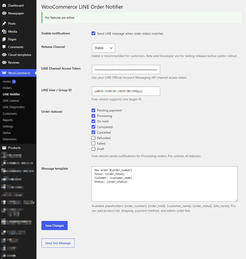Uncheck the Pending payment status
Viewport: 246px width, 259px height.
93,110
